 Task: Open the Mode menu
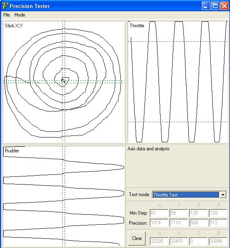[20, 15]
